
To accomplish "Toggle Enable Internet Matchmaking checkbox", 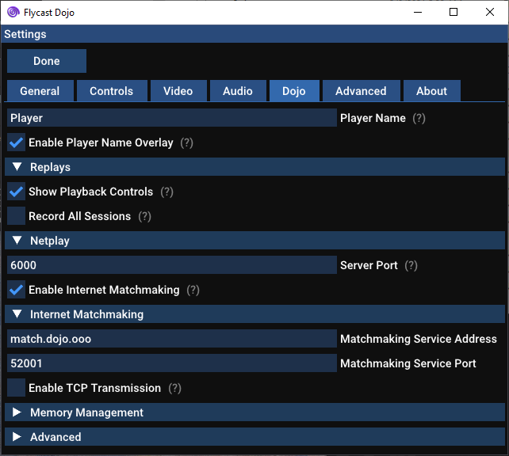I will (16, 290).
